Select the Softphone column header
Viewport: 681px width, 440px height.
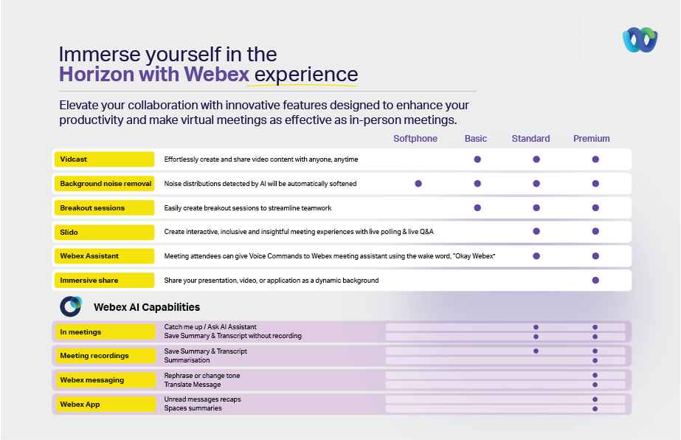[x=415, y=139]
